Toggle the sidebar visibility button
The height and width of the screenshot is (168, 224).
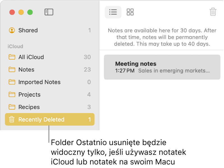[49, 12]
